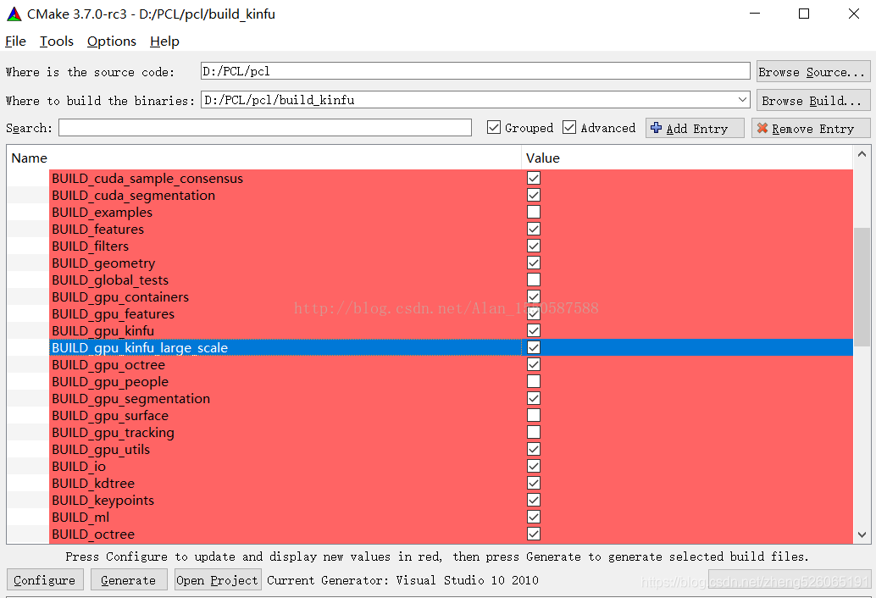The image size is (876, 598).
Task: Enable BUILD_gpu_surface checkbox
Action: coord(534,415)
